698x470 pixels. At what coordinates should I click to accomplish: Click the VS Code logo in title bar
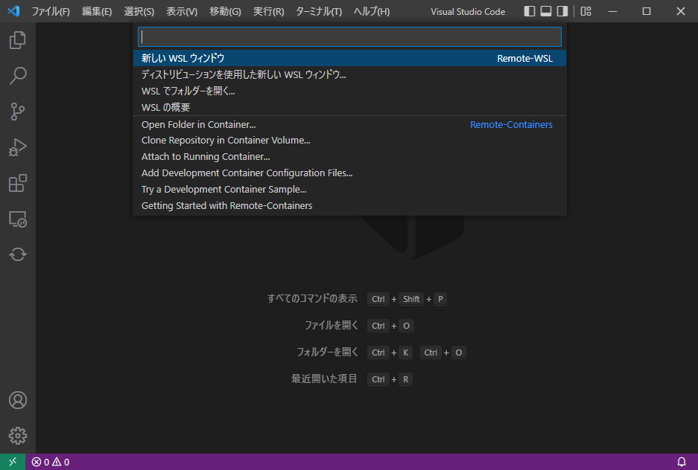pos(13,11)
